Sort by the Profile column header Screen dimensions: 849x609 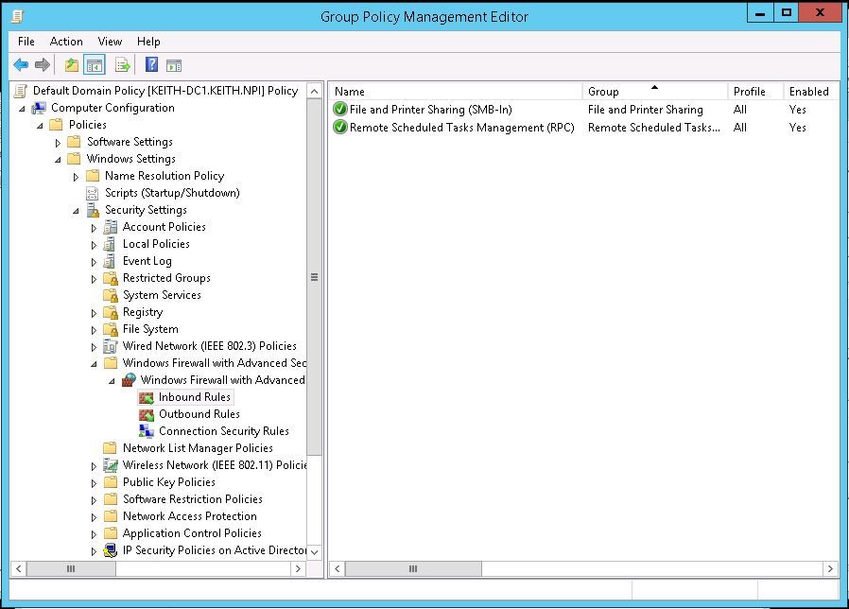point(755,92)
